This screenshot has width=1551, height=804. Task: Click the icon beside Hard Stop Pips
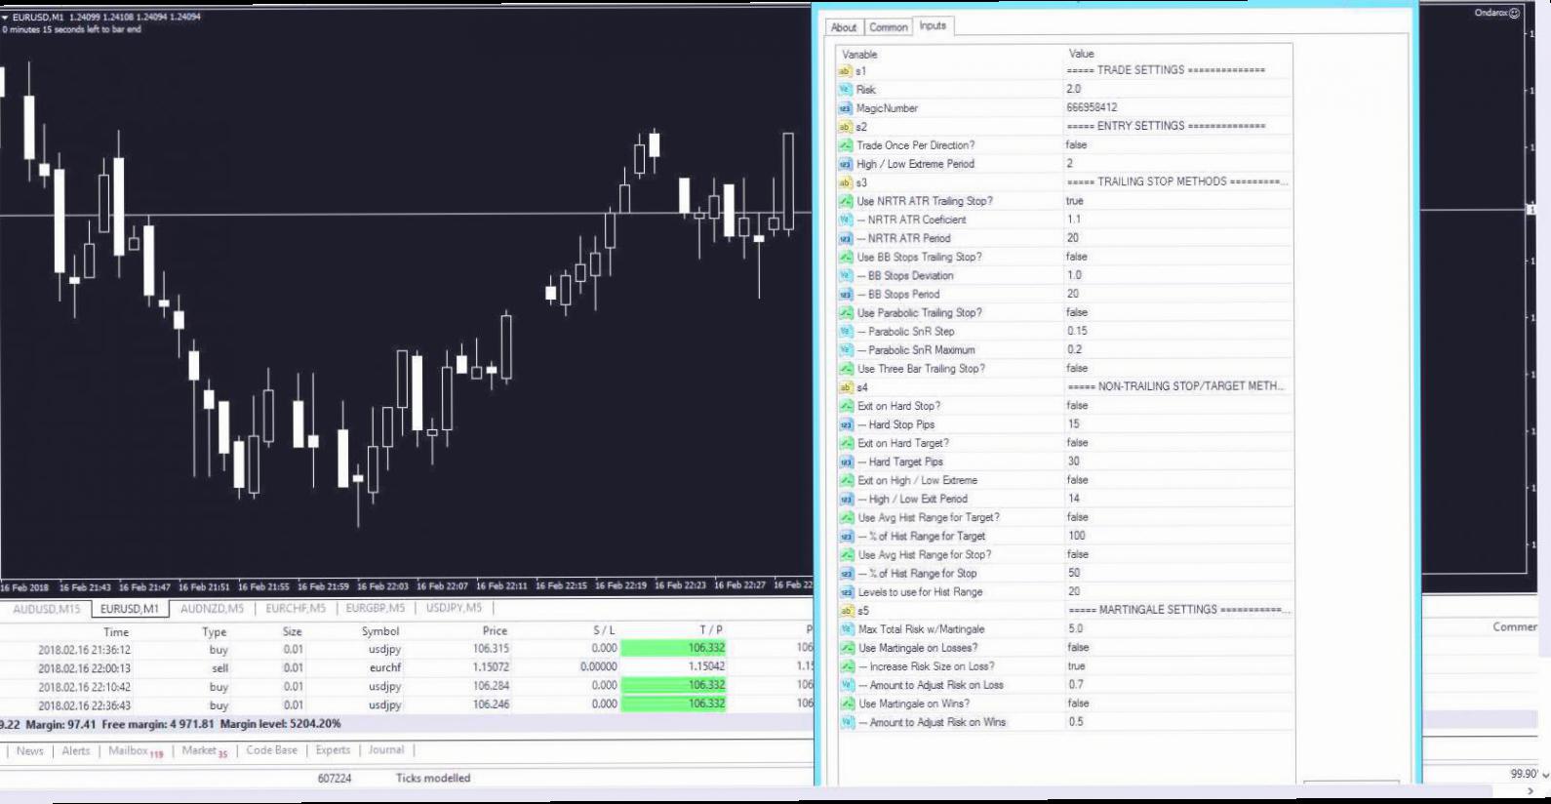pos(846,424)
